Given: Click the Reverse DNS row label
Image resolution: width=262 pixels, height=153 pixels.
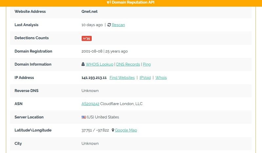Looking at the screenshot, I should (27, 91).
